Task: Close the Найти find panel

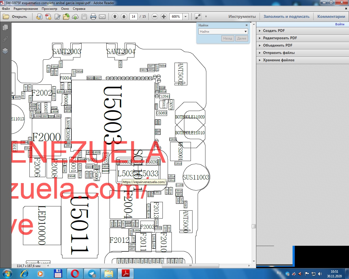Action: (x=246, y=25)
